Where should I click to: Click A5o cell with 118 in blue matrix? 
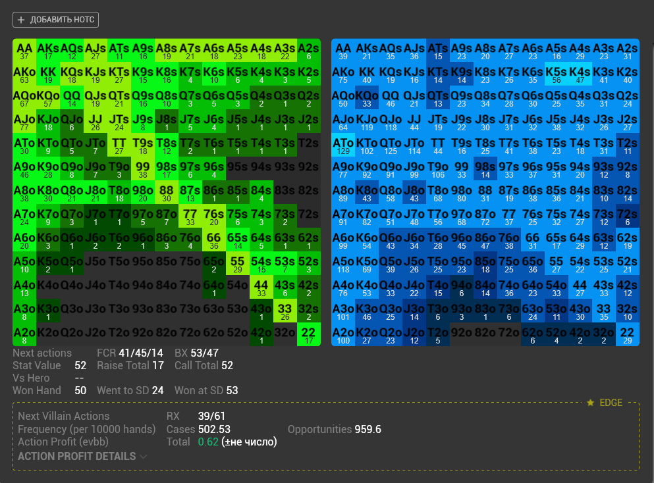click(343, 263)
